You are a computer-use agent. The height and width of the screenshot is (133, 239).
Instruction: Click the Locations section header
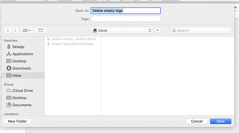(x=11, y=114)
